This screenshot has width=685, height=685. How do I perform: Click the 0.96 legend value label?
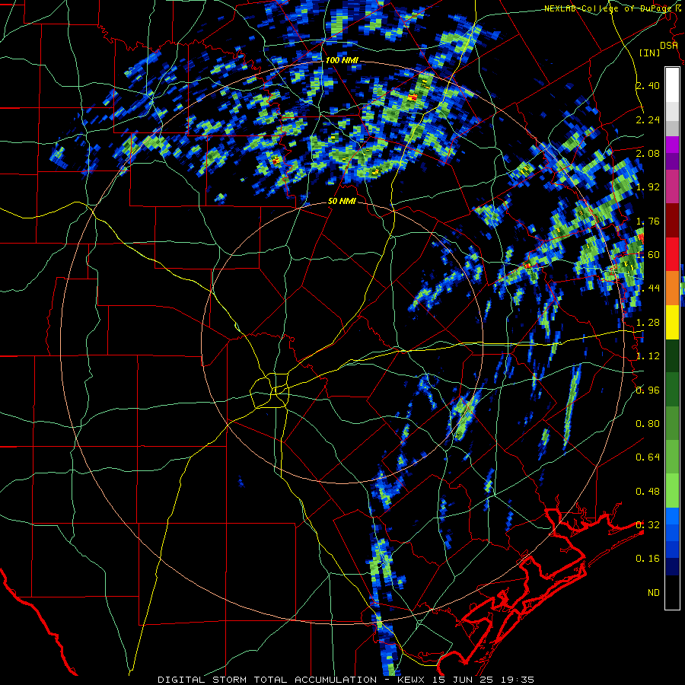coord(648,390)
